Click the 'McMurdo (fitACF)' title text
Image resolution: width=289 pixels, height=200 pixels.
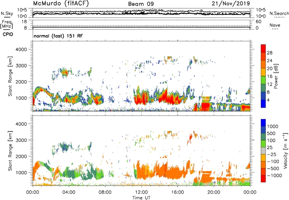[x=61, y=4]
